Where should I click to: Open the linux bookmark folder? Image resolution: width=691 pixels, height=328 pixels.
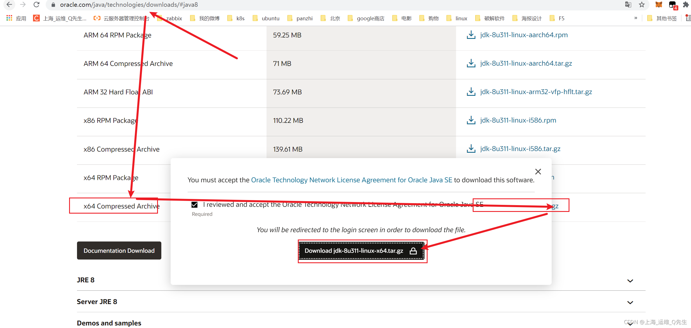pos(457,18)
